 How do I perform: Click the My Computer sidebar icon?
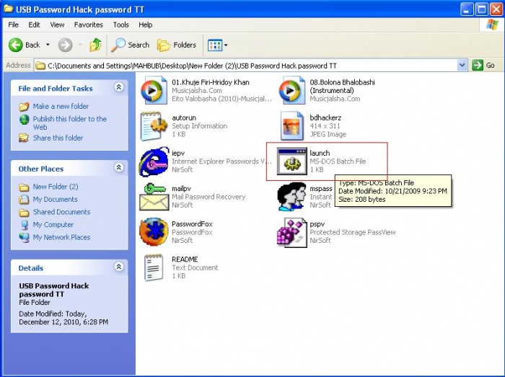tap(24, 224)
